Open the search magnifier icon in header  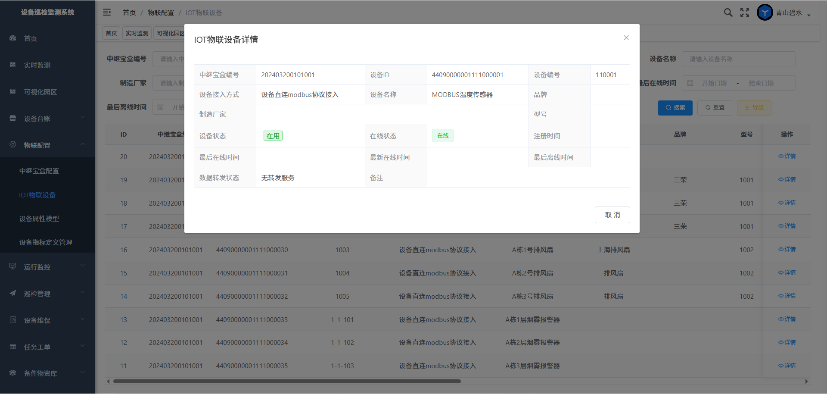[x=728, y=13]
